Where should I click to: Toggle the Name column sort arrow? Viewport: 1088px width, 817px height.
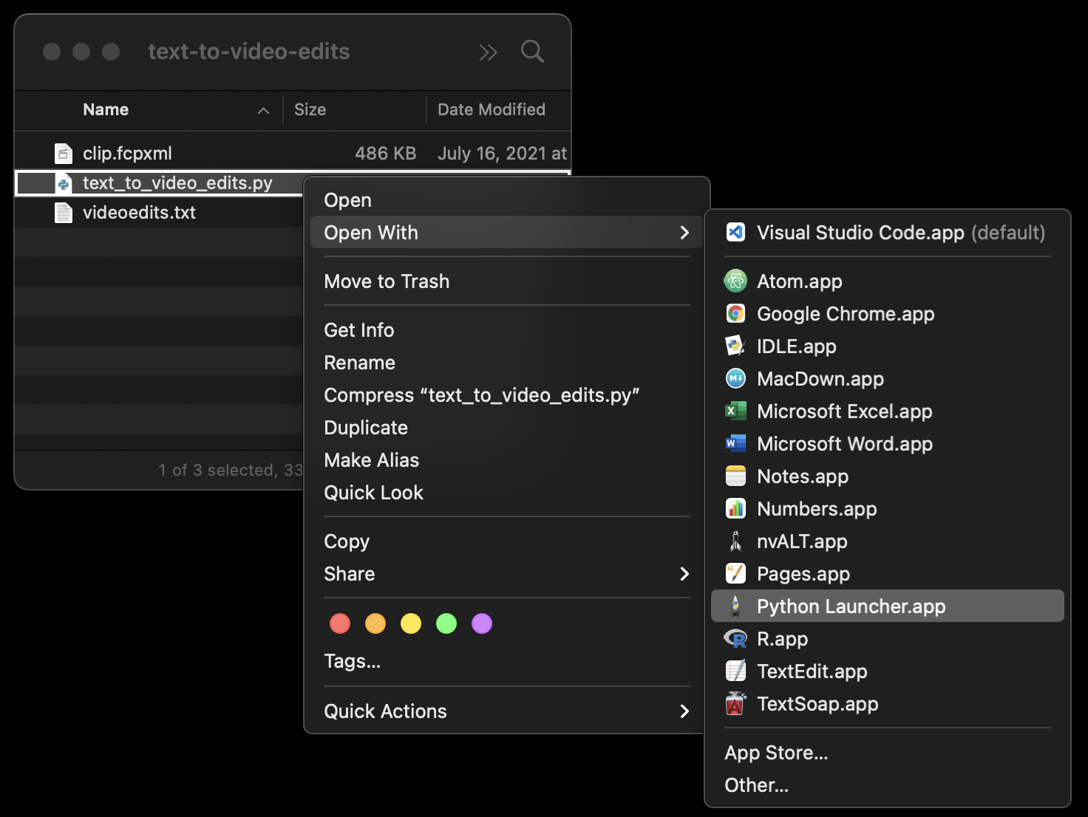pyautogui.click(x=263, y=110)
